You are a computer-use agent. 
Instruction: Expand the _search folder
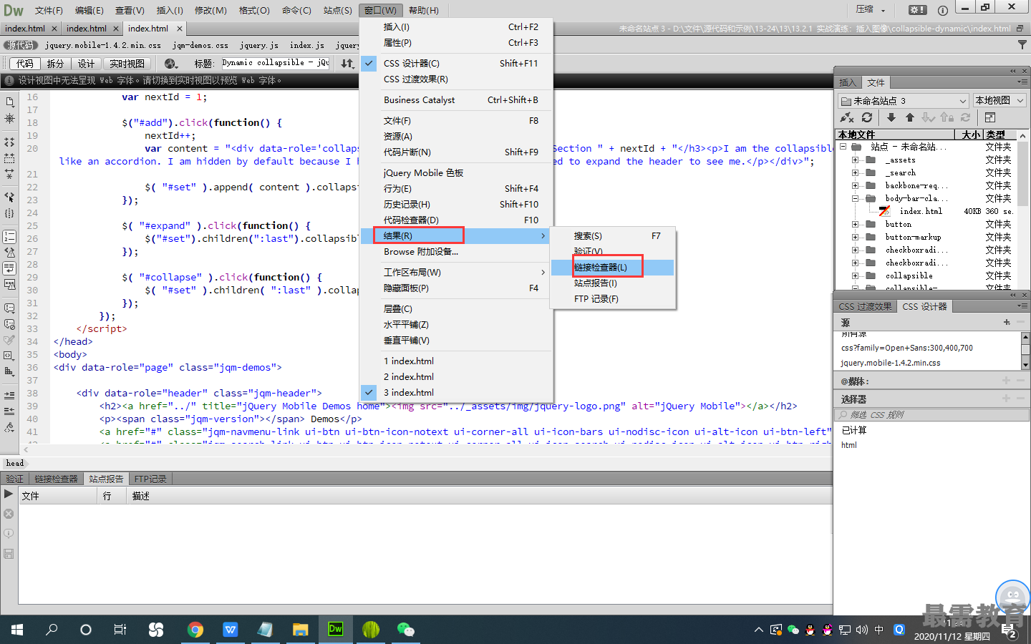tap(855, 173)
